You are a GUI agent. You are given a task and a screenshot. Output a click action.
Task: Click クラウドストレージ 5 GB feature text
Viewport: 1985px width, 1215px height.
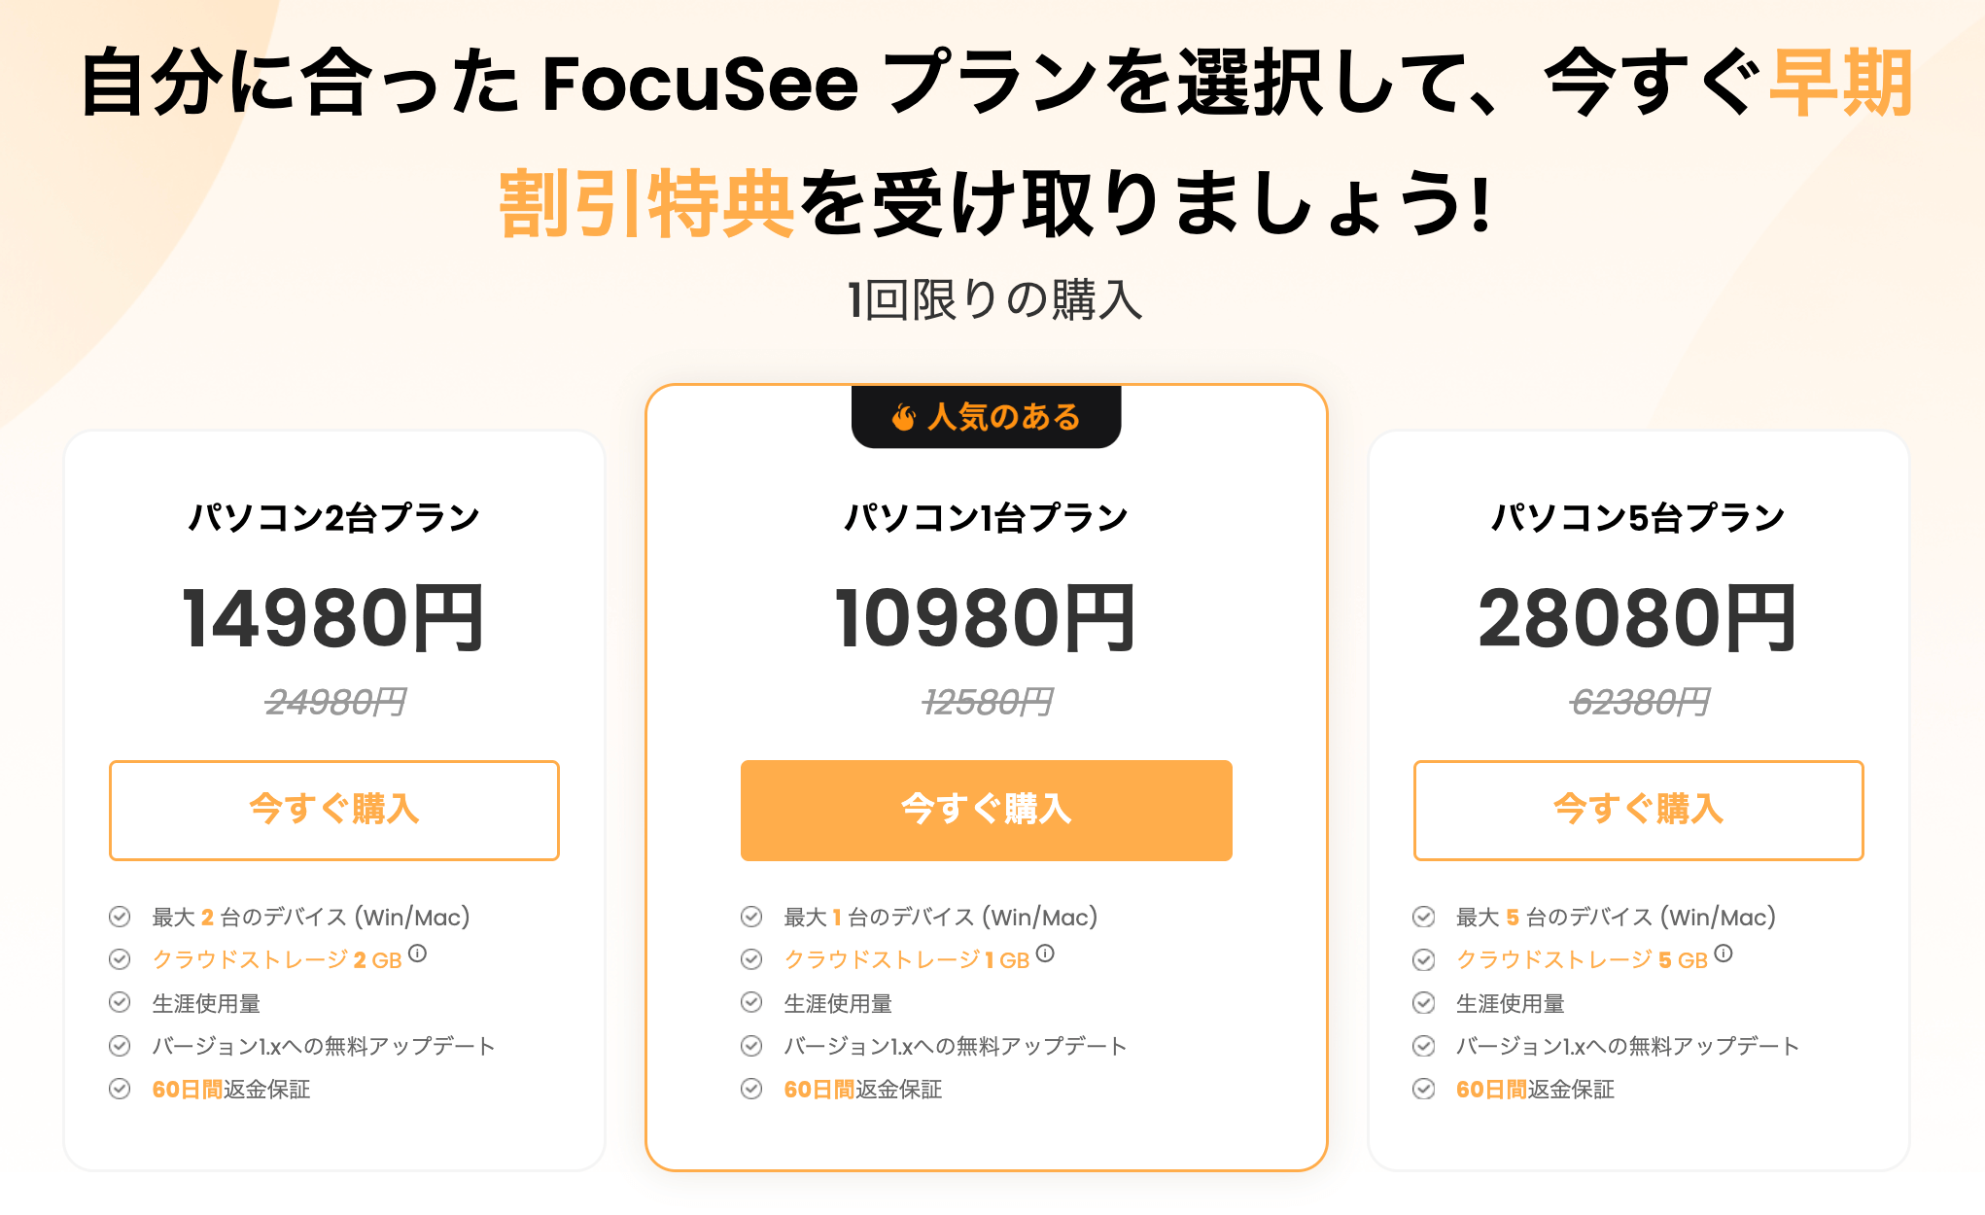coord(1582,960)
